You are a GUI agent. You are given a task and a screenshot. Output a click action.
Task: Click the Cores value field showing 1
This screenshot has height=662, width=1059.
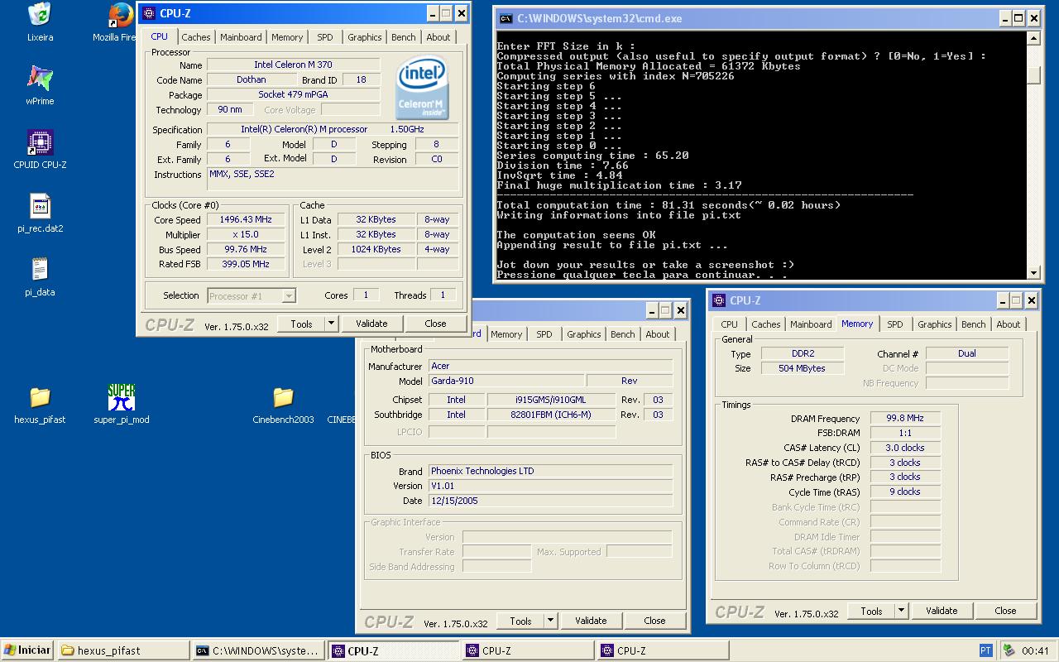366,295
